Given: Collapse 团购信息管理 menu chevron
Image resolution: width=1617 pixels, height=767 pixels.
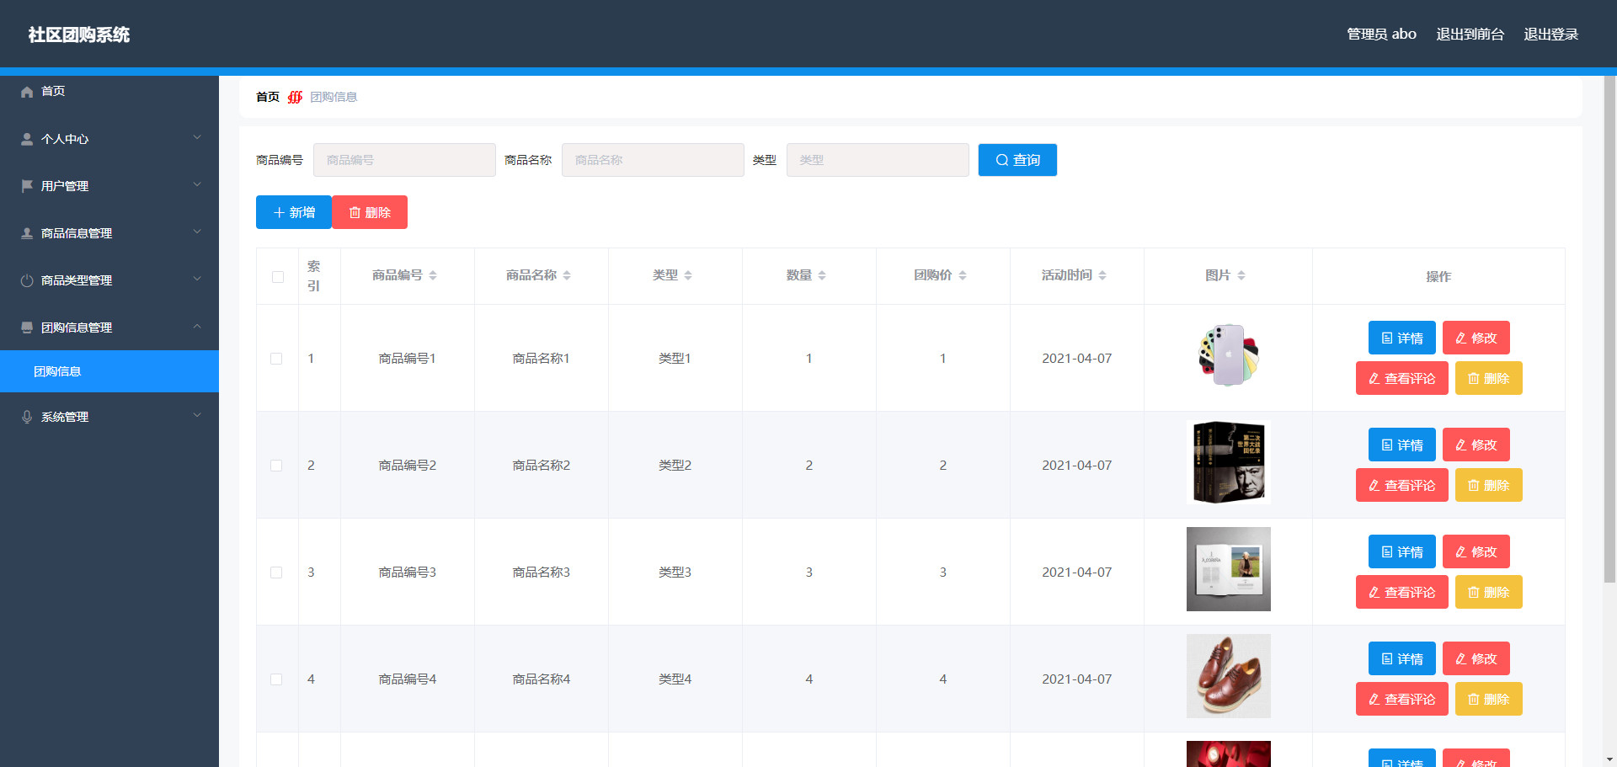Looking at the screenshot, I should [x=197, y=326].
